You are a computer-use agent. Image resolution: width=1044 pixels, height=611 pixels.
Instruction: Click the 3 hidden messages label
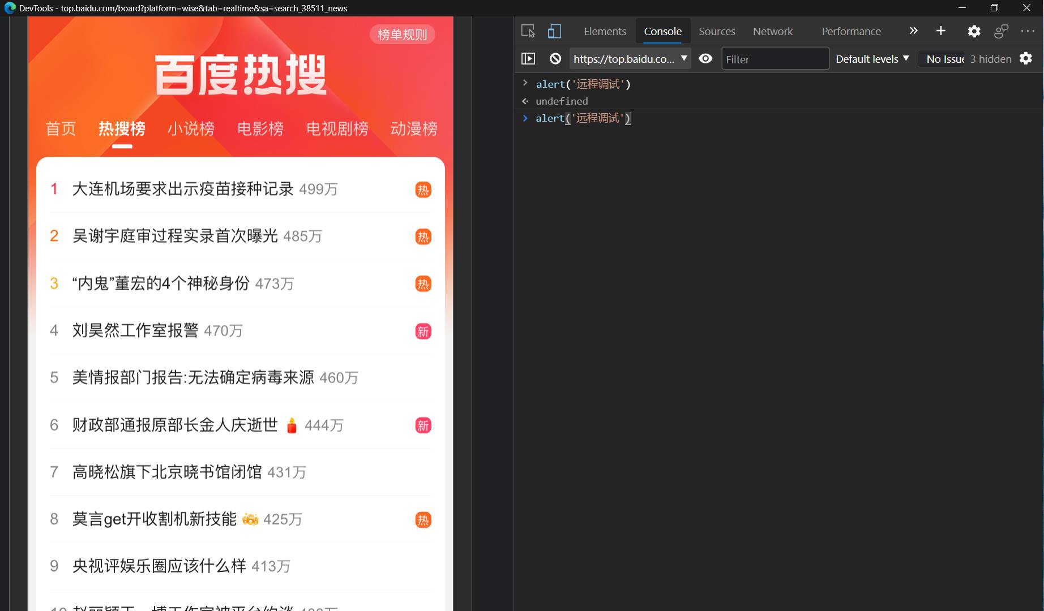pos(991,59)
